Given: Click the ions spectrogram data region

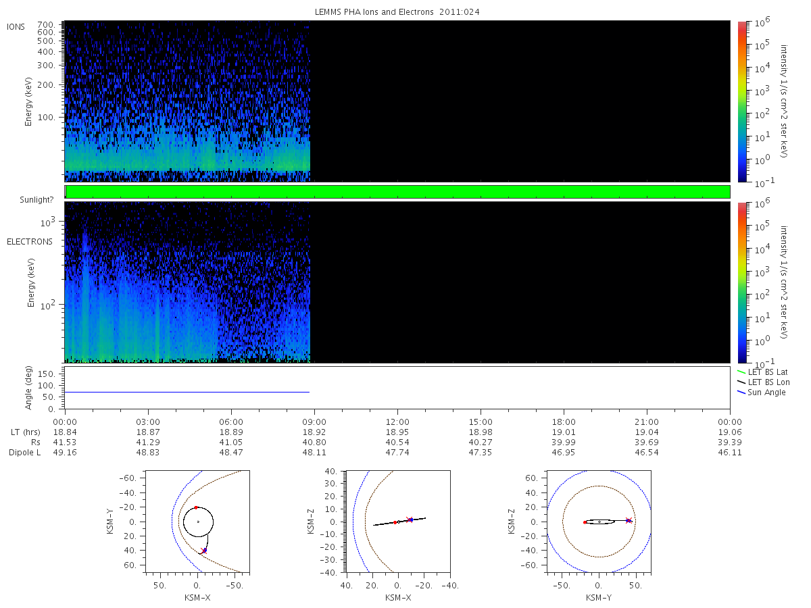Looking at the screenshot, I should [187, 101].
